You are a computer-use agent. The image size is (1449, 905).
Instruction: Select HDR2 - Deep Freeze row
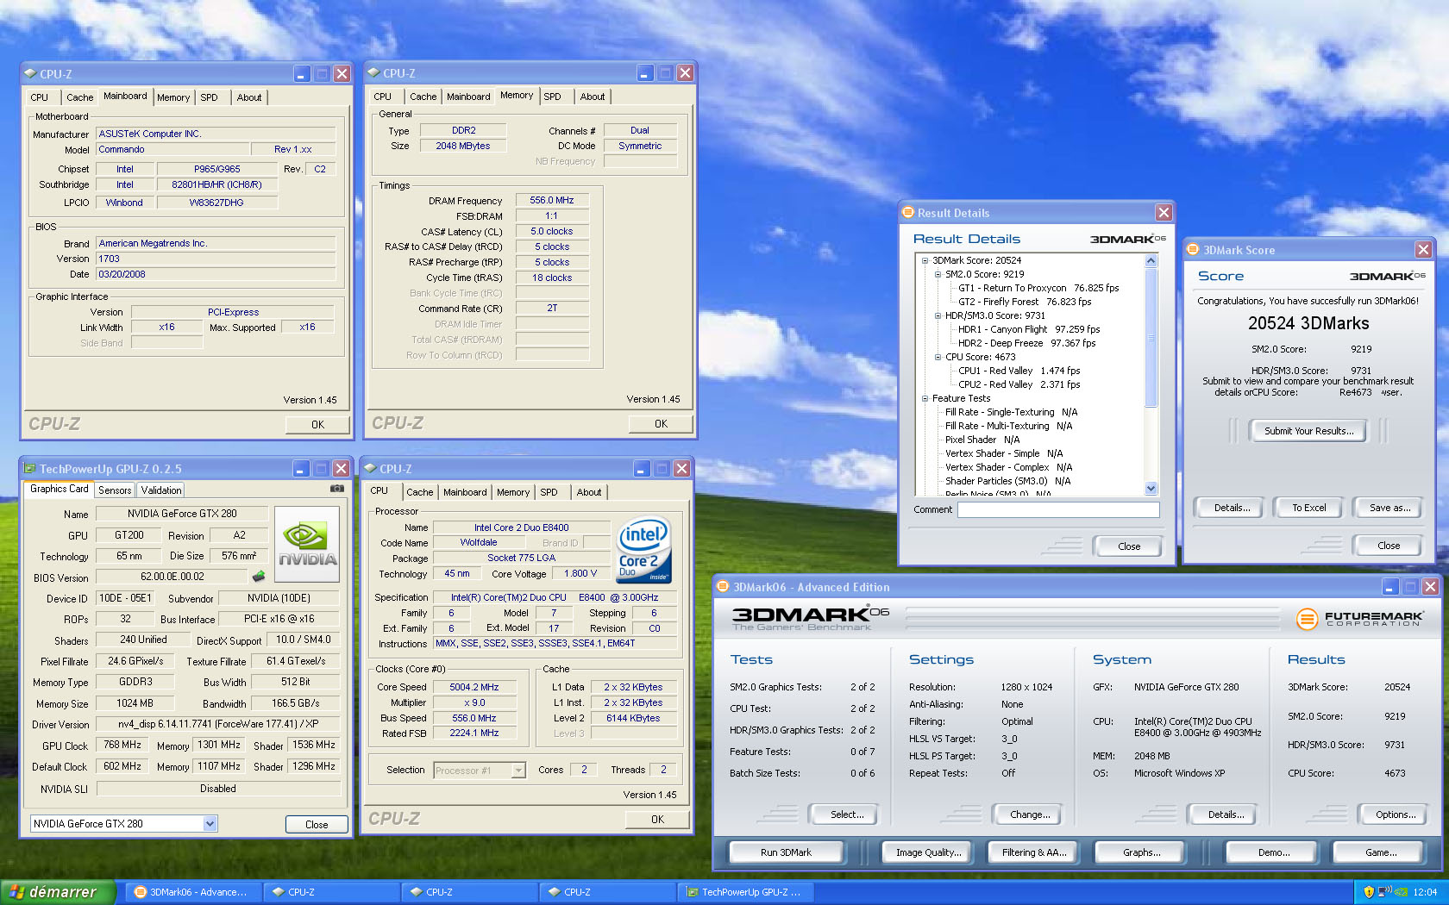(x=1026, y=343)
